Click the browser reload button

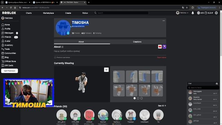coord(11,8)
